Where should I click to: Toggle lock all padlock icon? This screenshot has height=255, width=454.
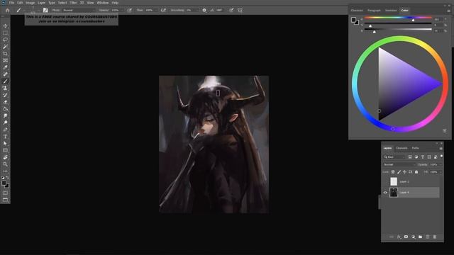coord(416,172)
